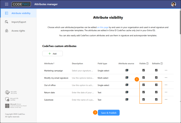Open more options for Return date row
This screenshot has width=181, height=123.
pos(166,92)
